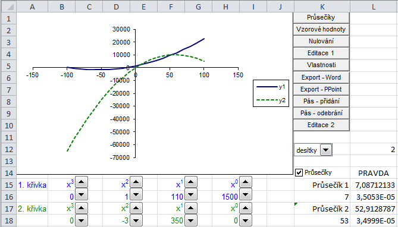Select column K header
Image resolution: width=398 pixels, height=227 pixels.
coord(322,7)
